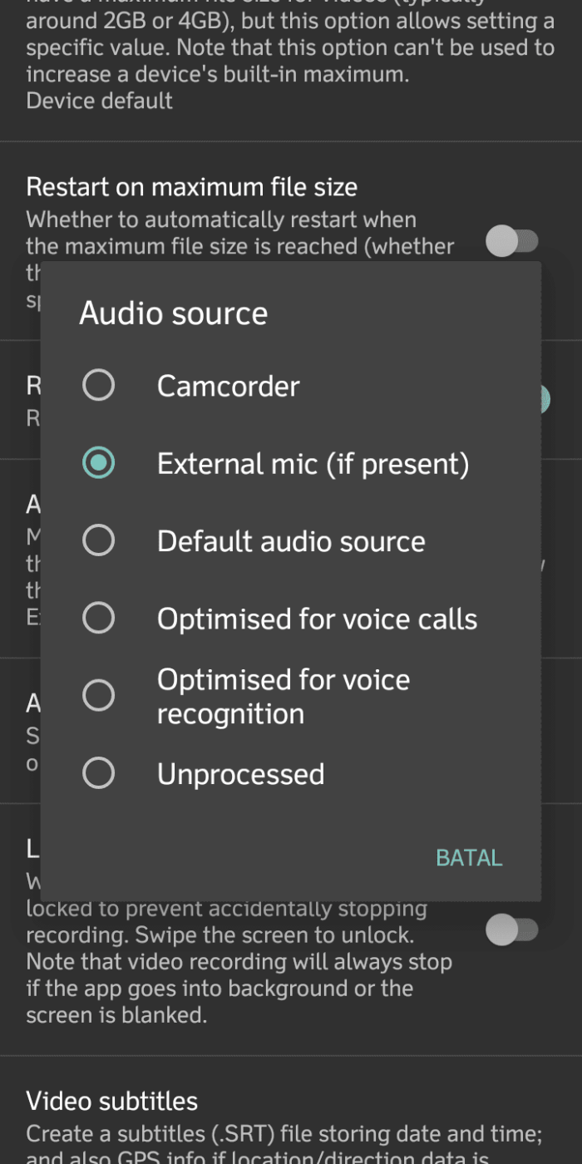Open the maximum file size setting

click(x=291, y=50)
